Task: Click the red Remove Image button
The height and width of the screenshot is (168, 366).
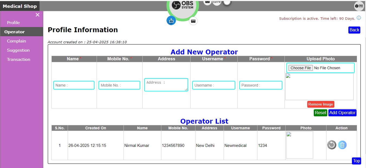Action: 321,104
